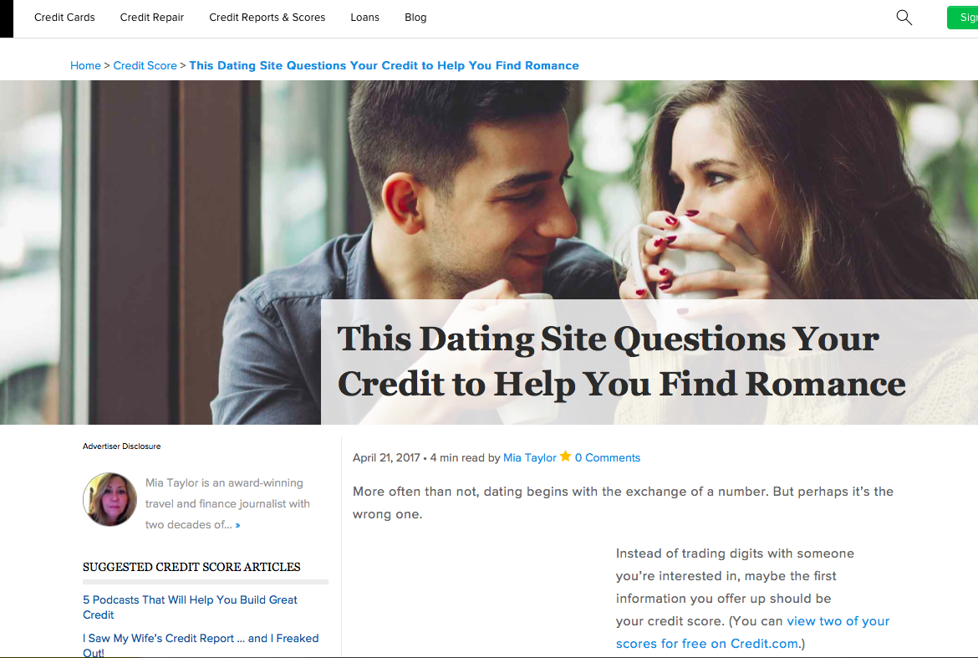Open 5 Podcasts That Will Help article
The height and width of the screenshot is (658, 978).
(191, 607)
